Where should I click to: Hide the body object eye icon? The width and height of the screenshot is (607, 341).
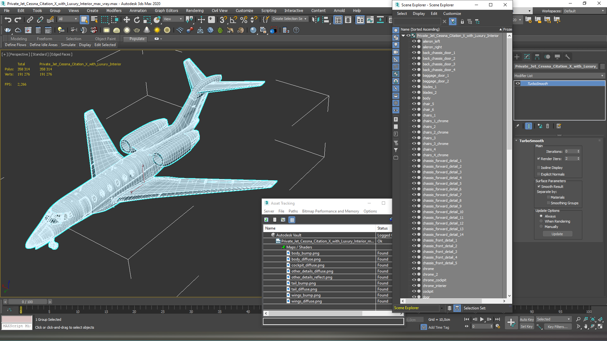(414, 98)
